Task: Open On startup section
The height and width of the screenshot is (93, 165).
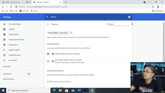Action: pos(13,60)
